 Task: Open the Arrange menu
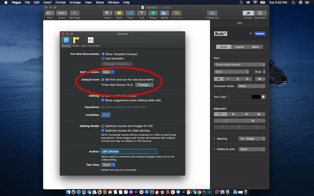click(75, 2)
